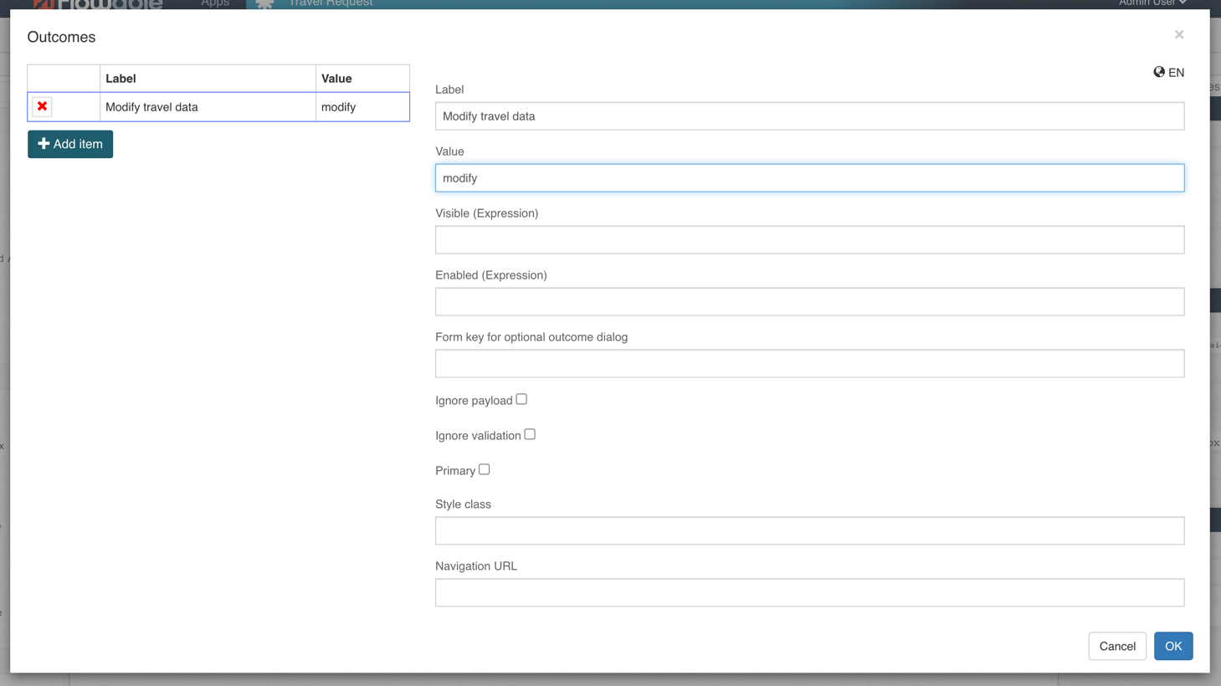Click the Value column header

(x=362, y=79)
